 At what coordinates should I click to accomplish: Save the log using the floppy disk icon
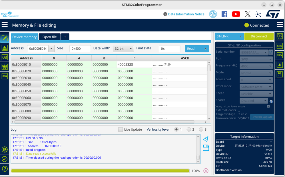point(206,148)
